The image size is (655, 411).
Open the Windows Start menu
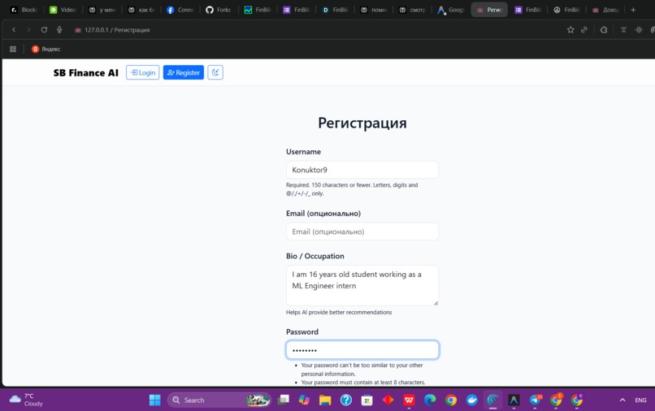click(155, 400)
